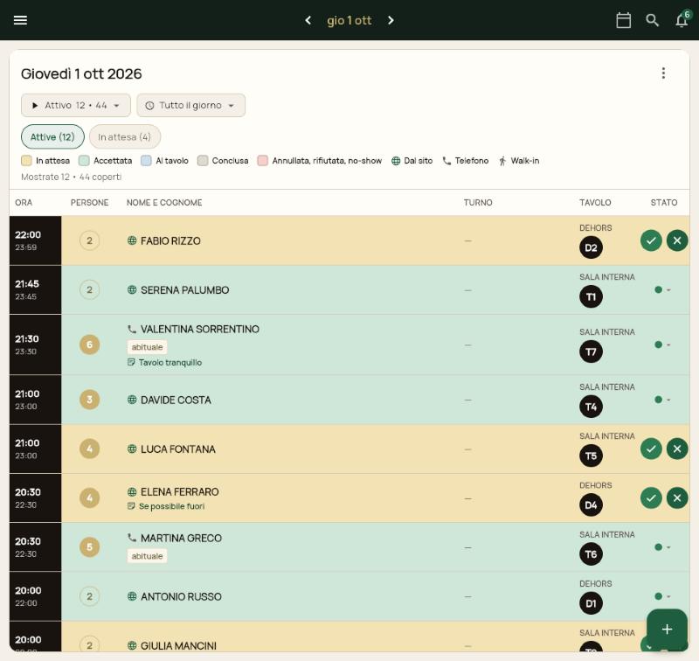Open status dropdown for Serena Palumbo
Viewport: 699px width, 661px height.
point(662,290)
